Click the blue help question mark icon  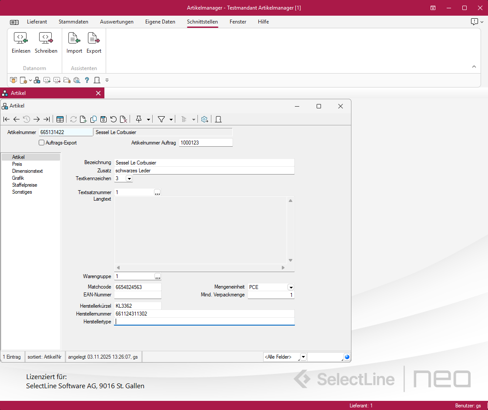coord(87,80)
